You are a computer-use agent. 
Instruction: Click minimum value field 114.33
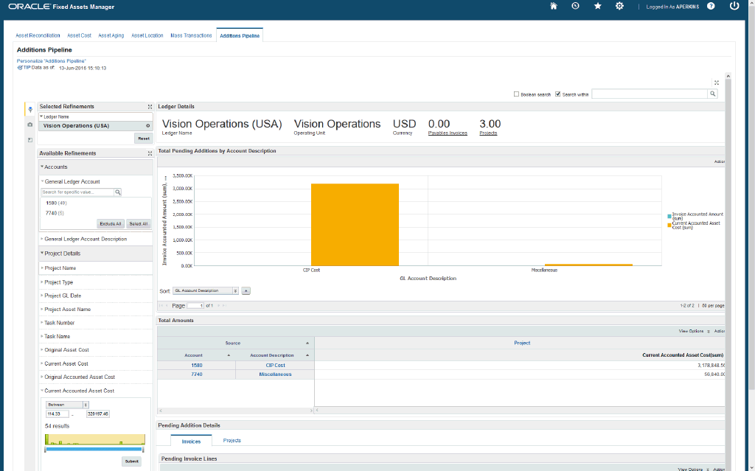coord(58,414)
